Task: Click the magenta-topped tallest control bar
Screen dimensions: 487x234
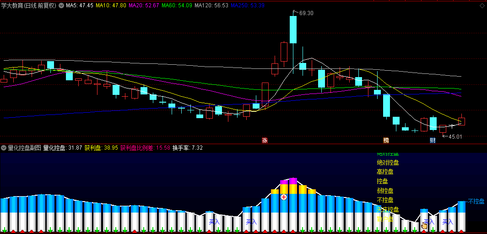Action: 293,205
